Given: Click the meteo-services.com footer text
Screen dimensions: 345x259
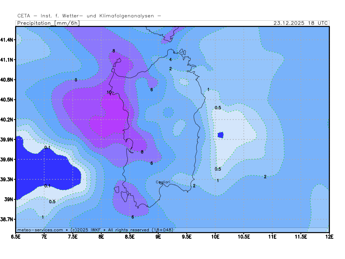Looking at the screenshot, I should click(x=40, y=230).
